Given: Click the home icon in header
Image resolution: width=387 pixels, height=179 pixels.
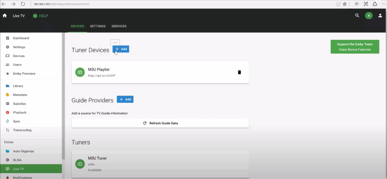Looking at the screenshot, I should (x=5, y=16).
